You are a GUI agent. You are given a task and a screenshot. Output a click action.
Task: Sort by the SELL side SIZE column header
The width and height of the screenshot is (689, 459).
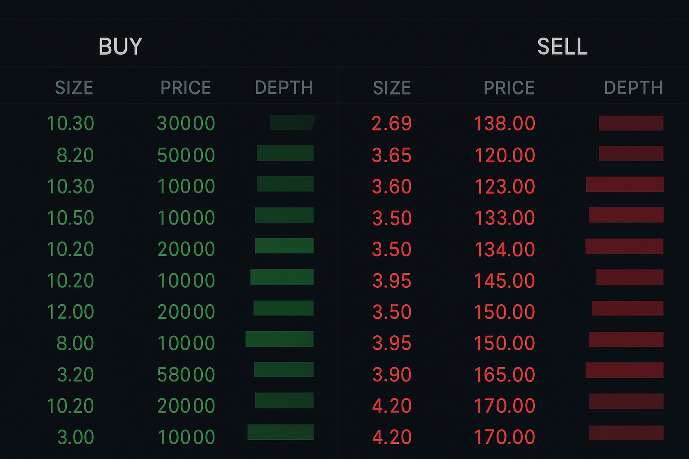click(392, 88)
